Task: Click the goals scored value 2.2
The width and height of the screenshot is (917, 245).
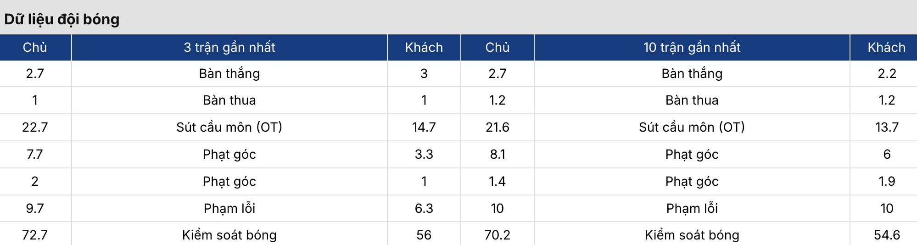Action: tap(886, 73)
